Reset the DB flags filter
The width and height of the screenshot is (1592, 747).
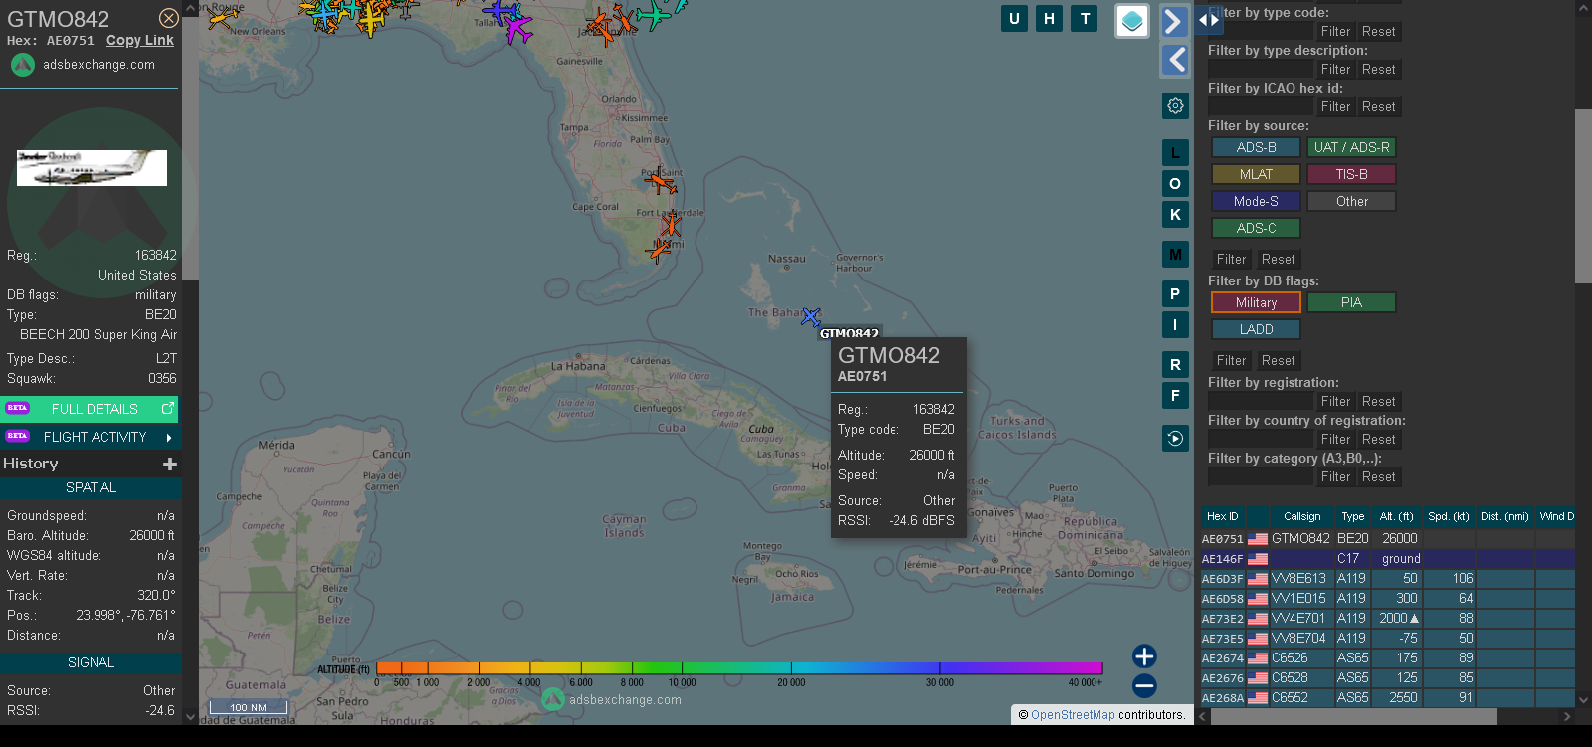click(1278, 360)
